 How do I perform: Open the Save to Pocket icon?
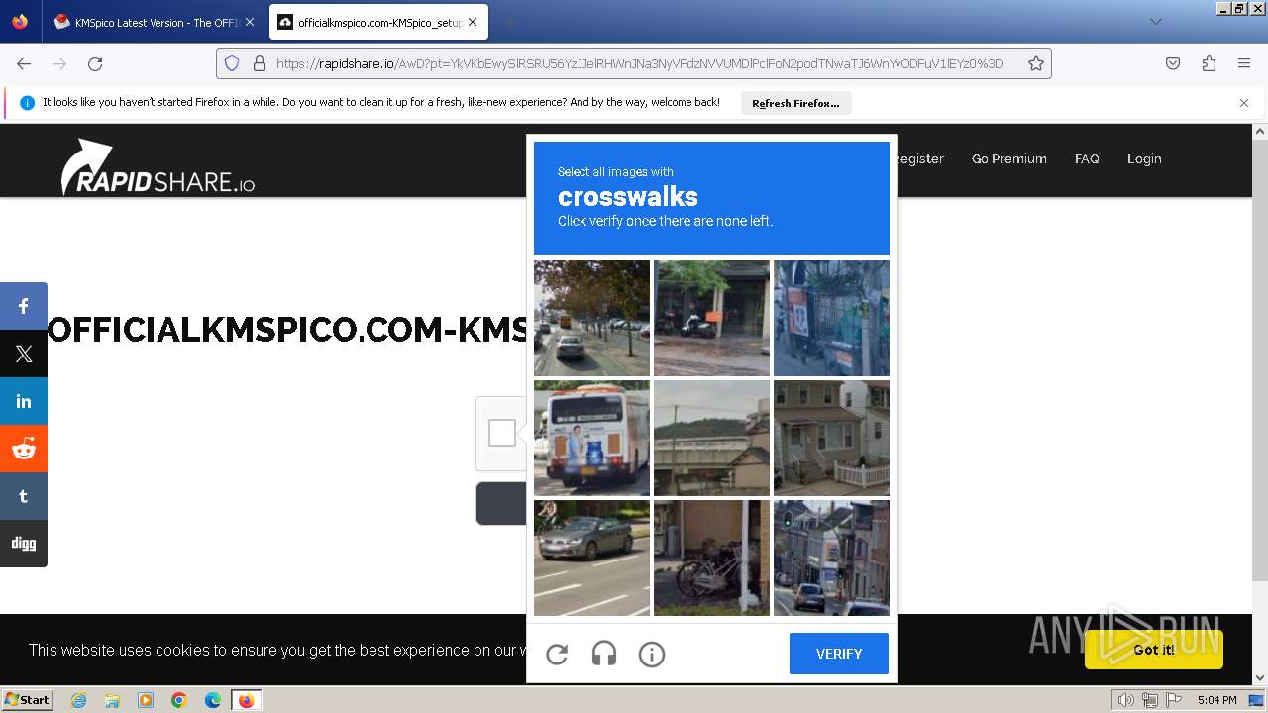pyautogui.click(x=1173, y=63)
